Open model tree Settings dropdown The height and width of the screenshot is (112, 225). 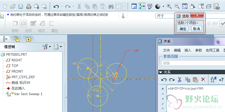58,47
